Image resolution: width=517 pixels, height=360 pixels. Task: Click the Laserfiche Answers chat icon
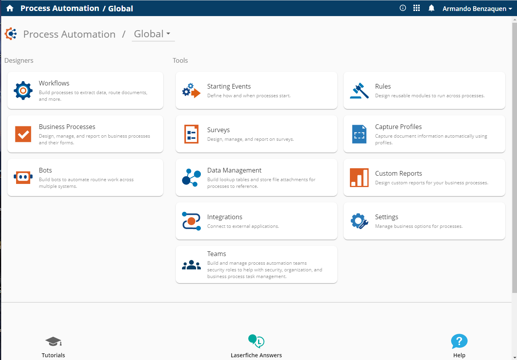click(x=256, y=341)
